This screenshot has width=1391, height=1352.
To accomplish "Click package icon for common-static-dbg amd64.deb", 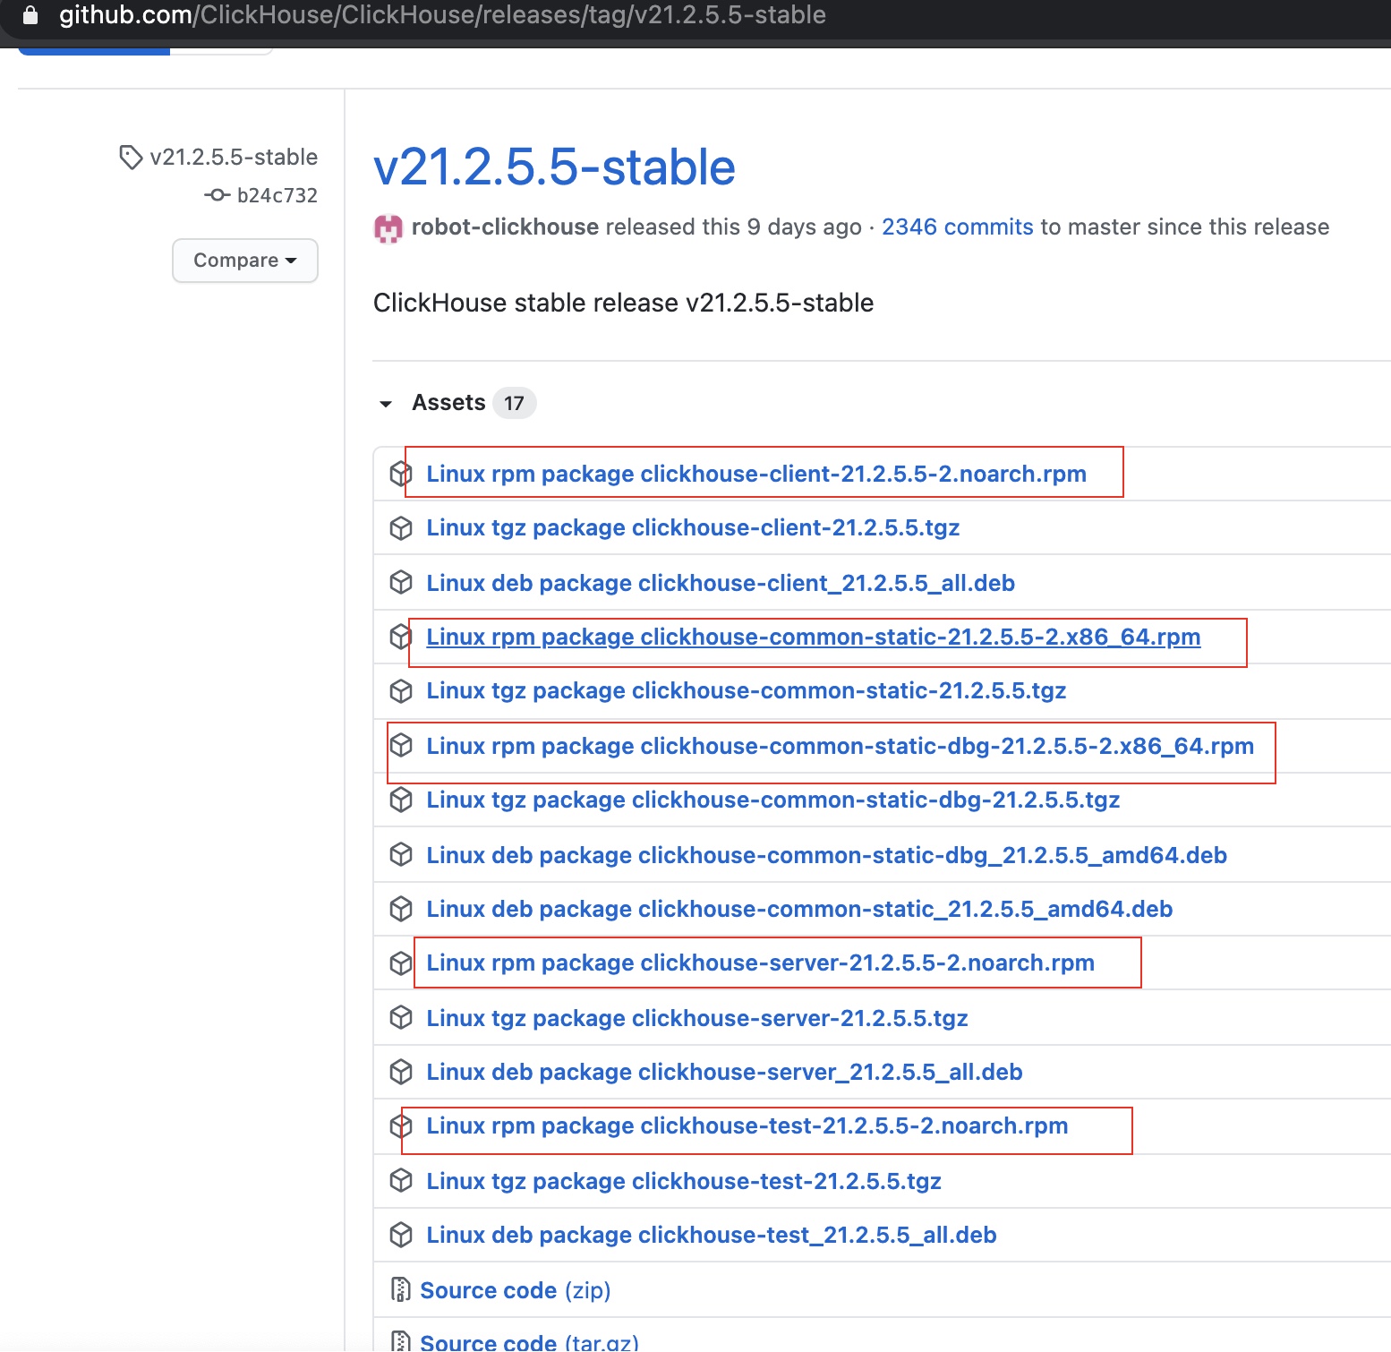I will [401, 855].
